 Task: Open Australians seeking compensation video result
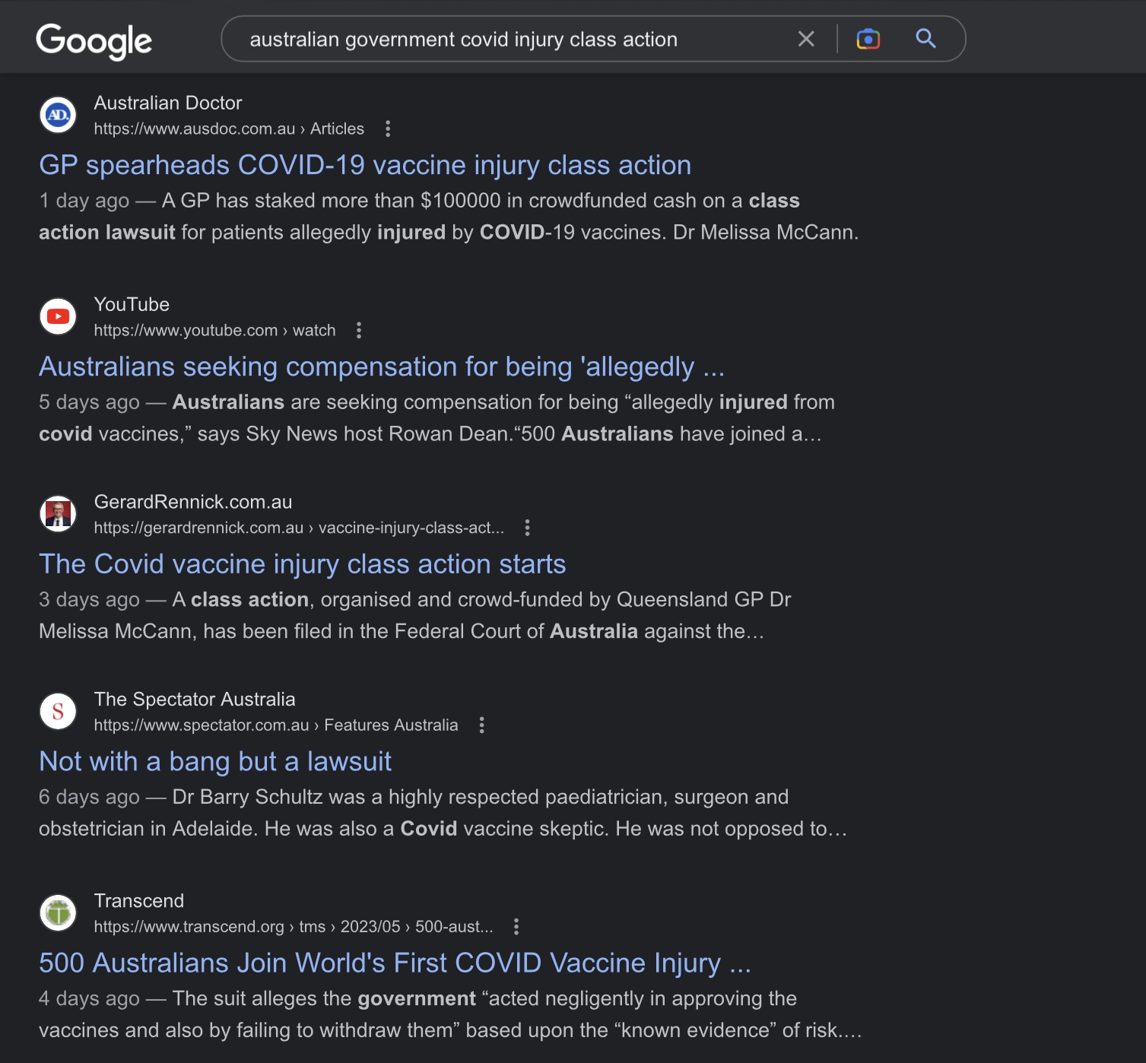pyautogui.click(x=382, y=366)
